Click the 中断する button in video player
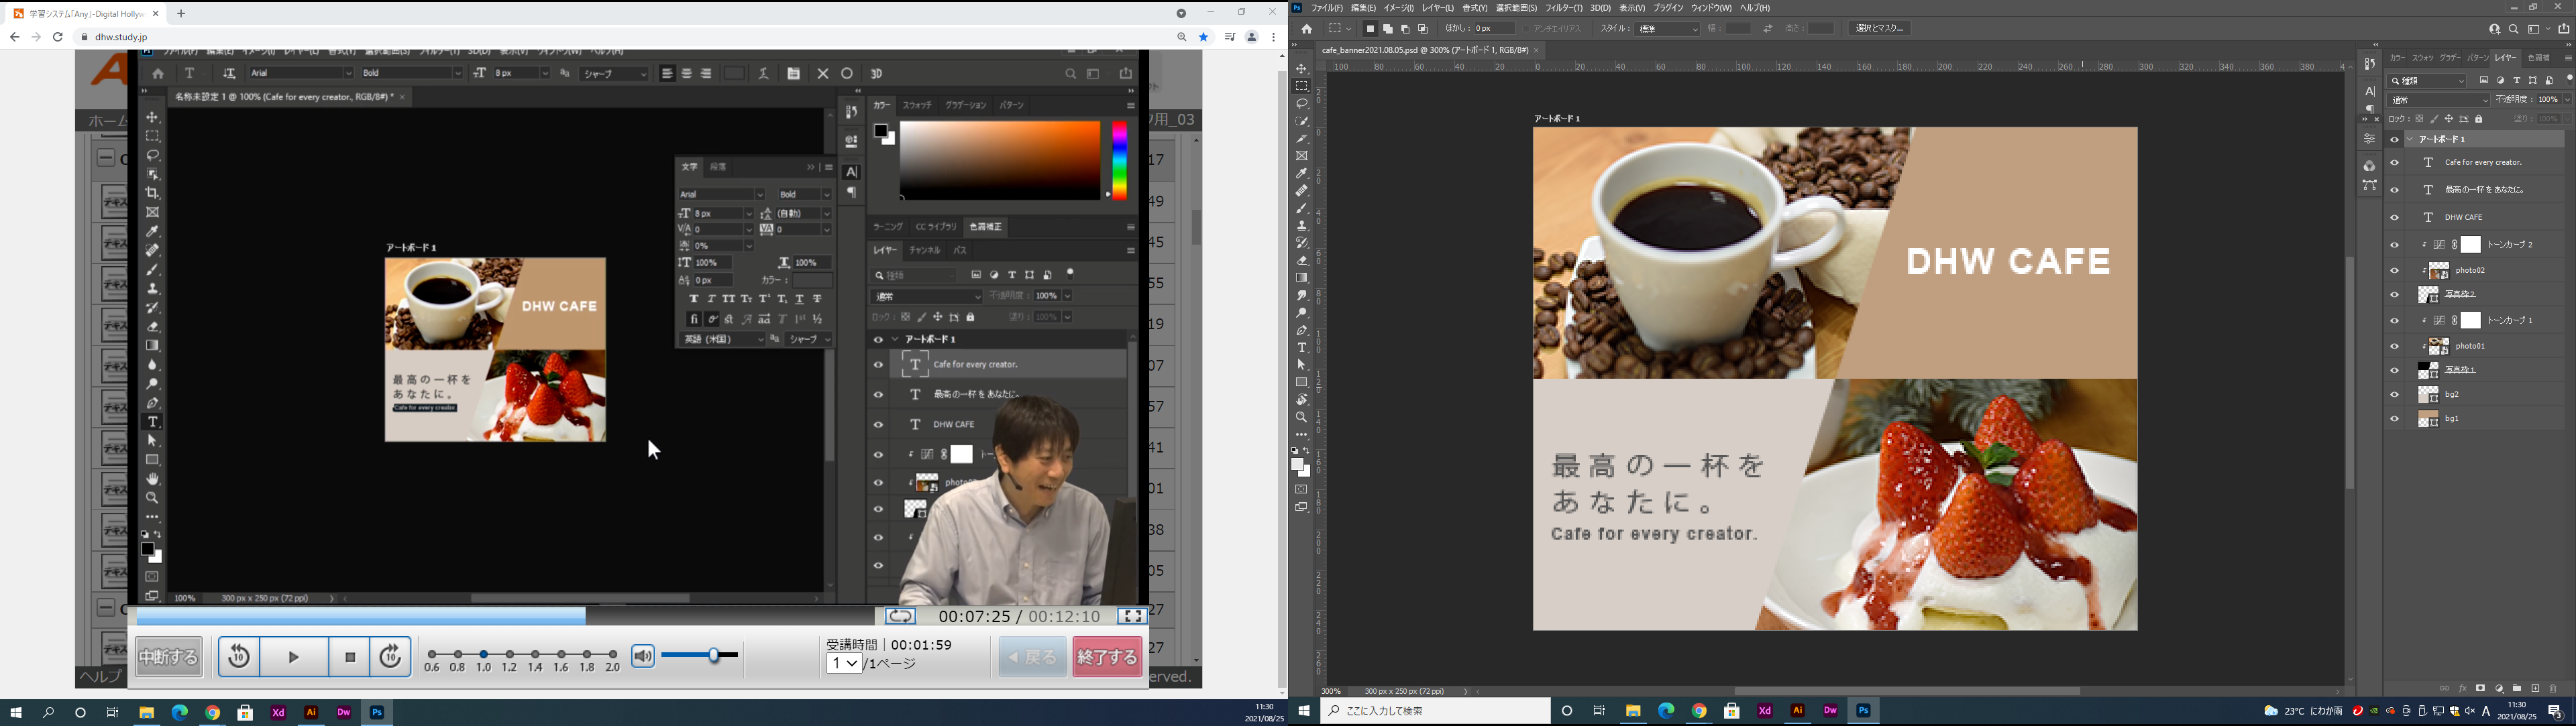2576x726 pixels. [x=169, y=657]
